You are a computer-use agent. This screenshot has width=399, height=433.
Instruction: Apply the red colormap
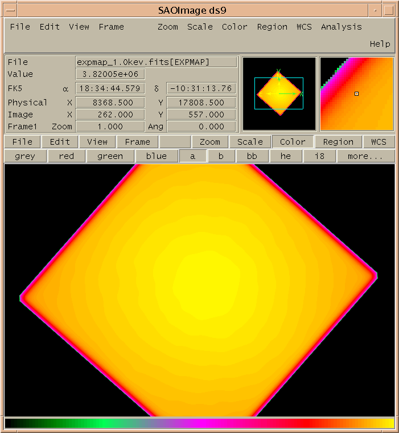point(67,156)
